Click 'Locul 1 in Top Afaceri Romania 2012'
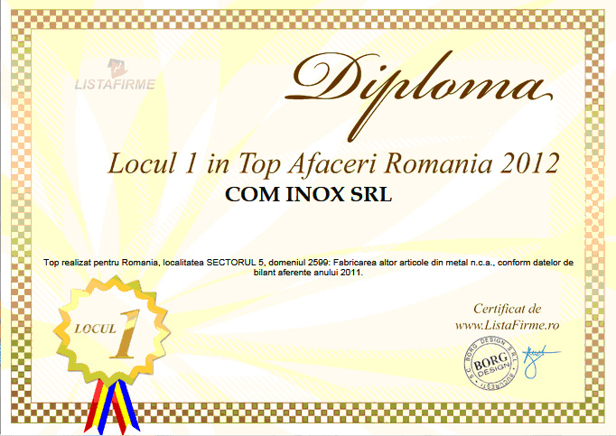This screenshot has height=436, width=616. (x=333, y=163)
